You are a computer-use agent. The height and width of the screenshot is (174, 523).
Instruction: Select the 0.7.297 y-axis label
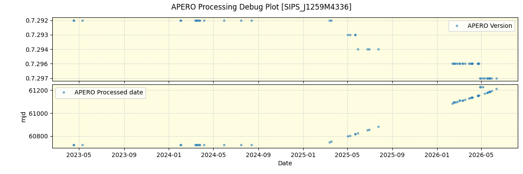pos(37,78)
